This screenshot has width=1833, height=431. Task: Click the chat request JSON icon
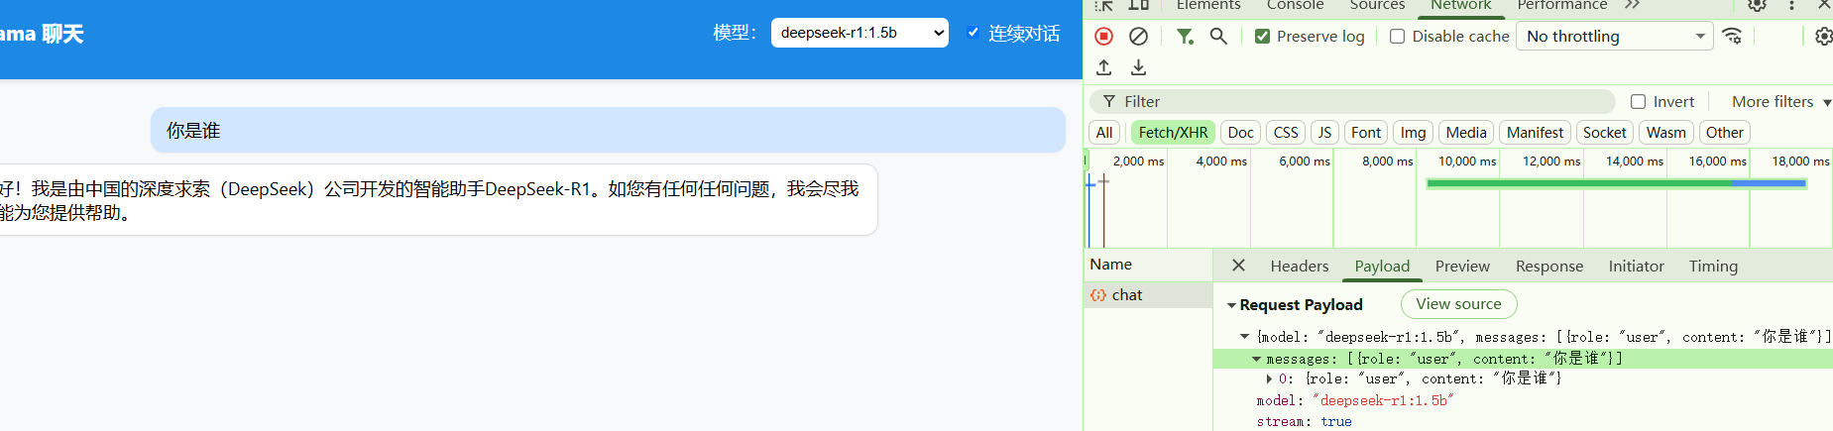pos(1098,295)
